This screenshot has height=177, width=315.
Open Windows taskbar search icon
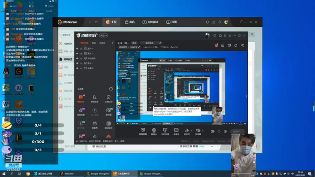(x=12, y=174)
